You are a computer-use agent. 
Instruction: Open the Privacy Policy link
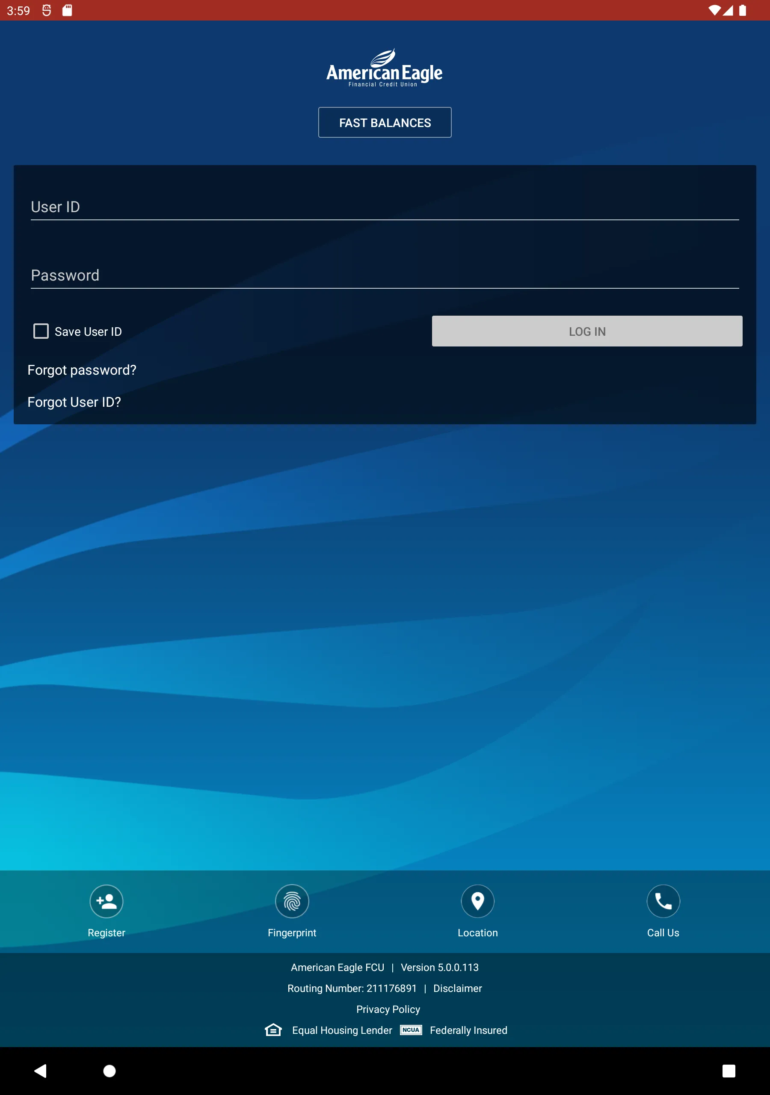point(388,1009)
